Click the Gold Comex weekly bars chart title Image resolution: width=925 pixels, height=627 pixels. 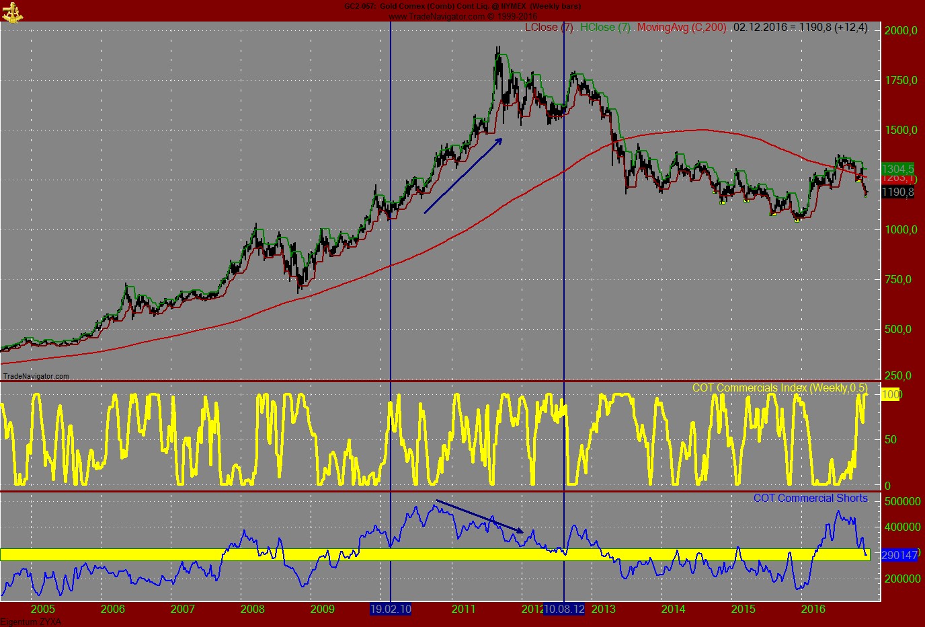click(x=462, y=6)
